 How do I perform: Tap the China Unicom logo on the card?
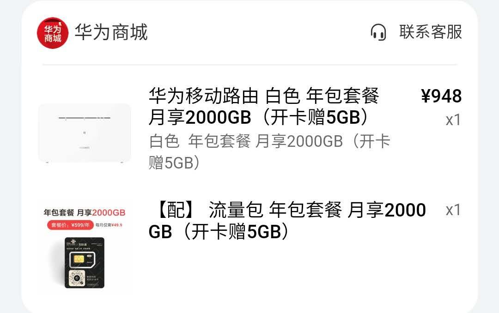pos(71,244)
